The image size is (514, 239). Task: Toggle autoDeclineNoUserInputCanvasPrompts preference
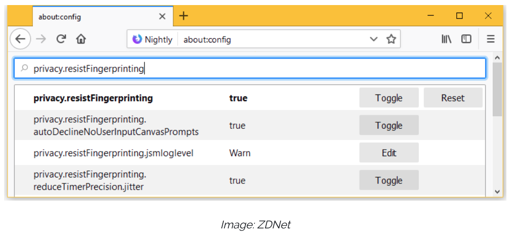click(x=388, y=125)
